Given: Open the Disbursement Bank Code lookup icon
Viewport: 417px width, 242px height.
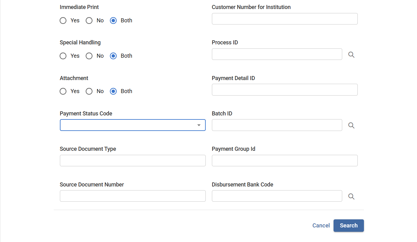Looking at the screenshot, I should (x=351, y=196).
